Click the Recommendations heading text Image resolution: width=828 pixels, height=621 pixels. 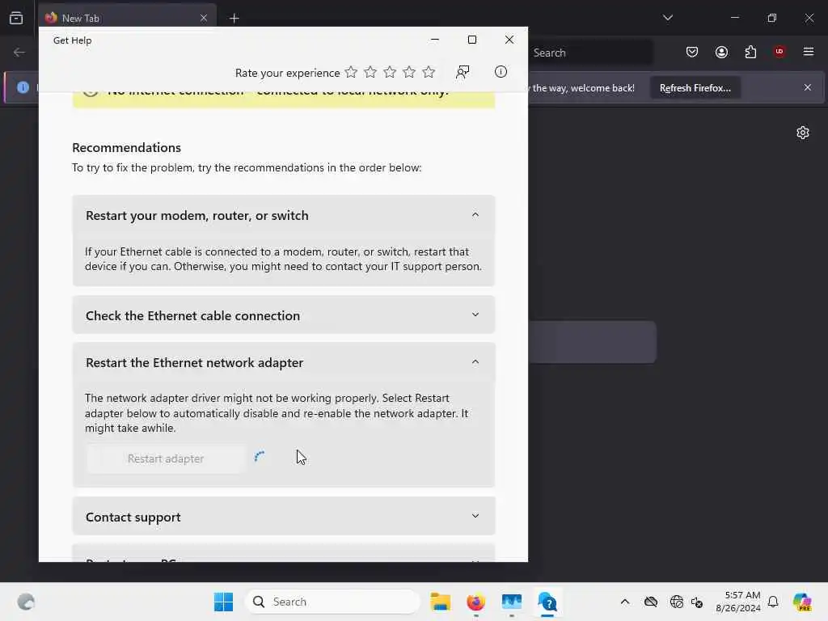point(126,147)
